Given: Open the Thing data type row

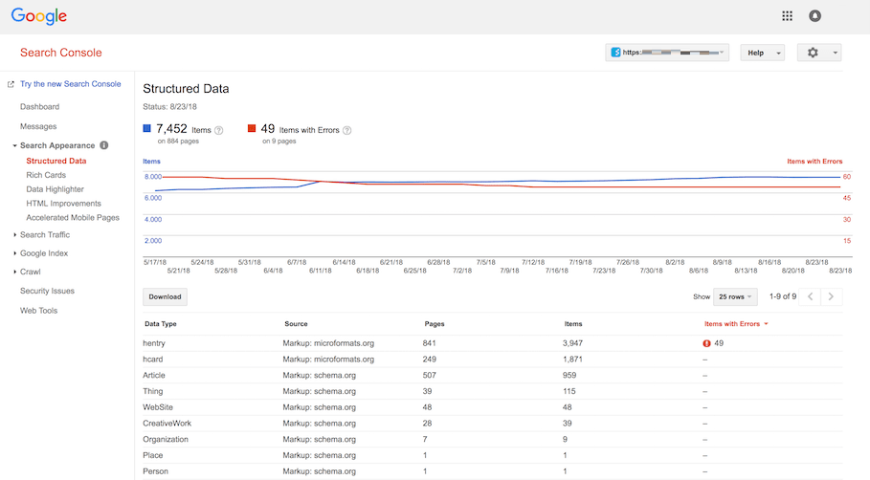Looking at the screenshot, I should (x=492, y=391).
